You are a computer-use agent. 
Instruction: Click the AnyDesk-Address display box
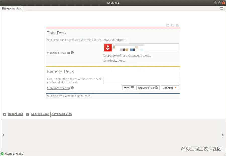point(141,48)
